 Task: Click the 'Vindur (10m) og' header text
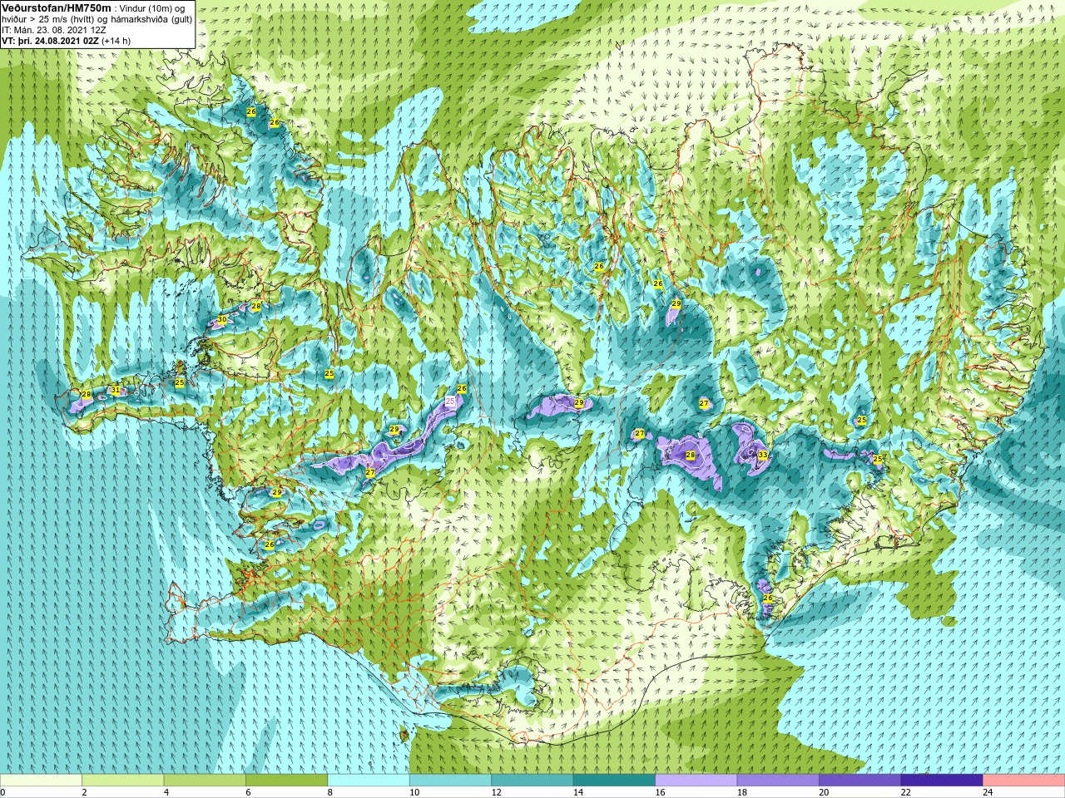(x=152, y=8)
